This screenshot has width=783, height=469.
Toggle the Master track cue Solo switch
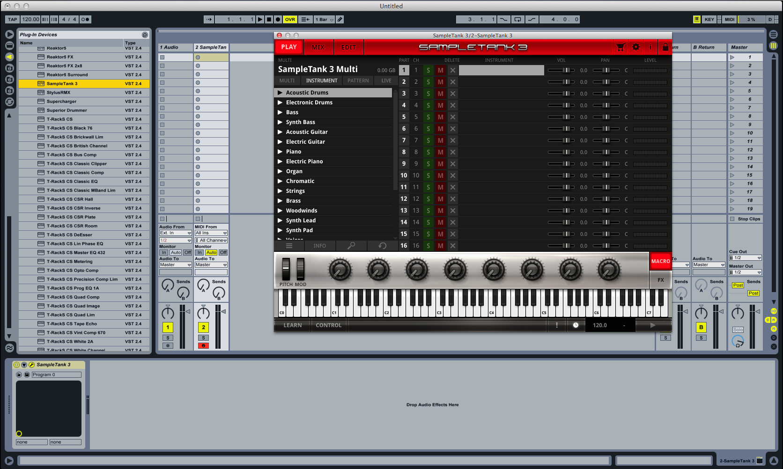[x=738, y=330]
